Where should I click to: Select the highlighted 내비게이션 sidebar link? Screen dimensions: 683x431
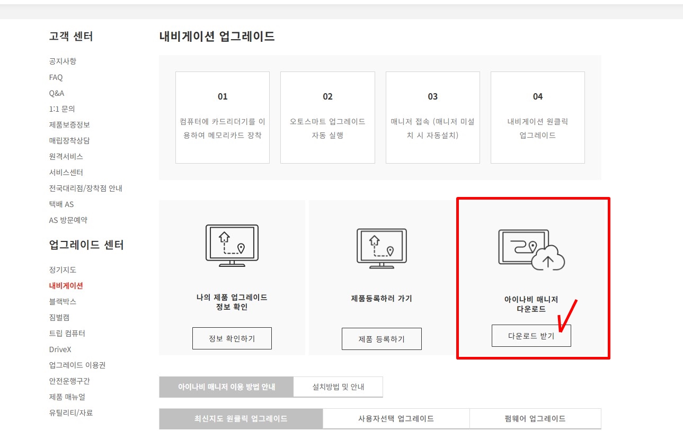coord(66,286)
